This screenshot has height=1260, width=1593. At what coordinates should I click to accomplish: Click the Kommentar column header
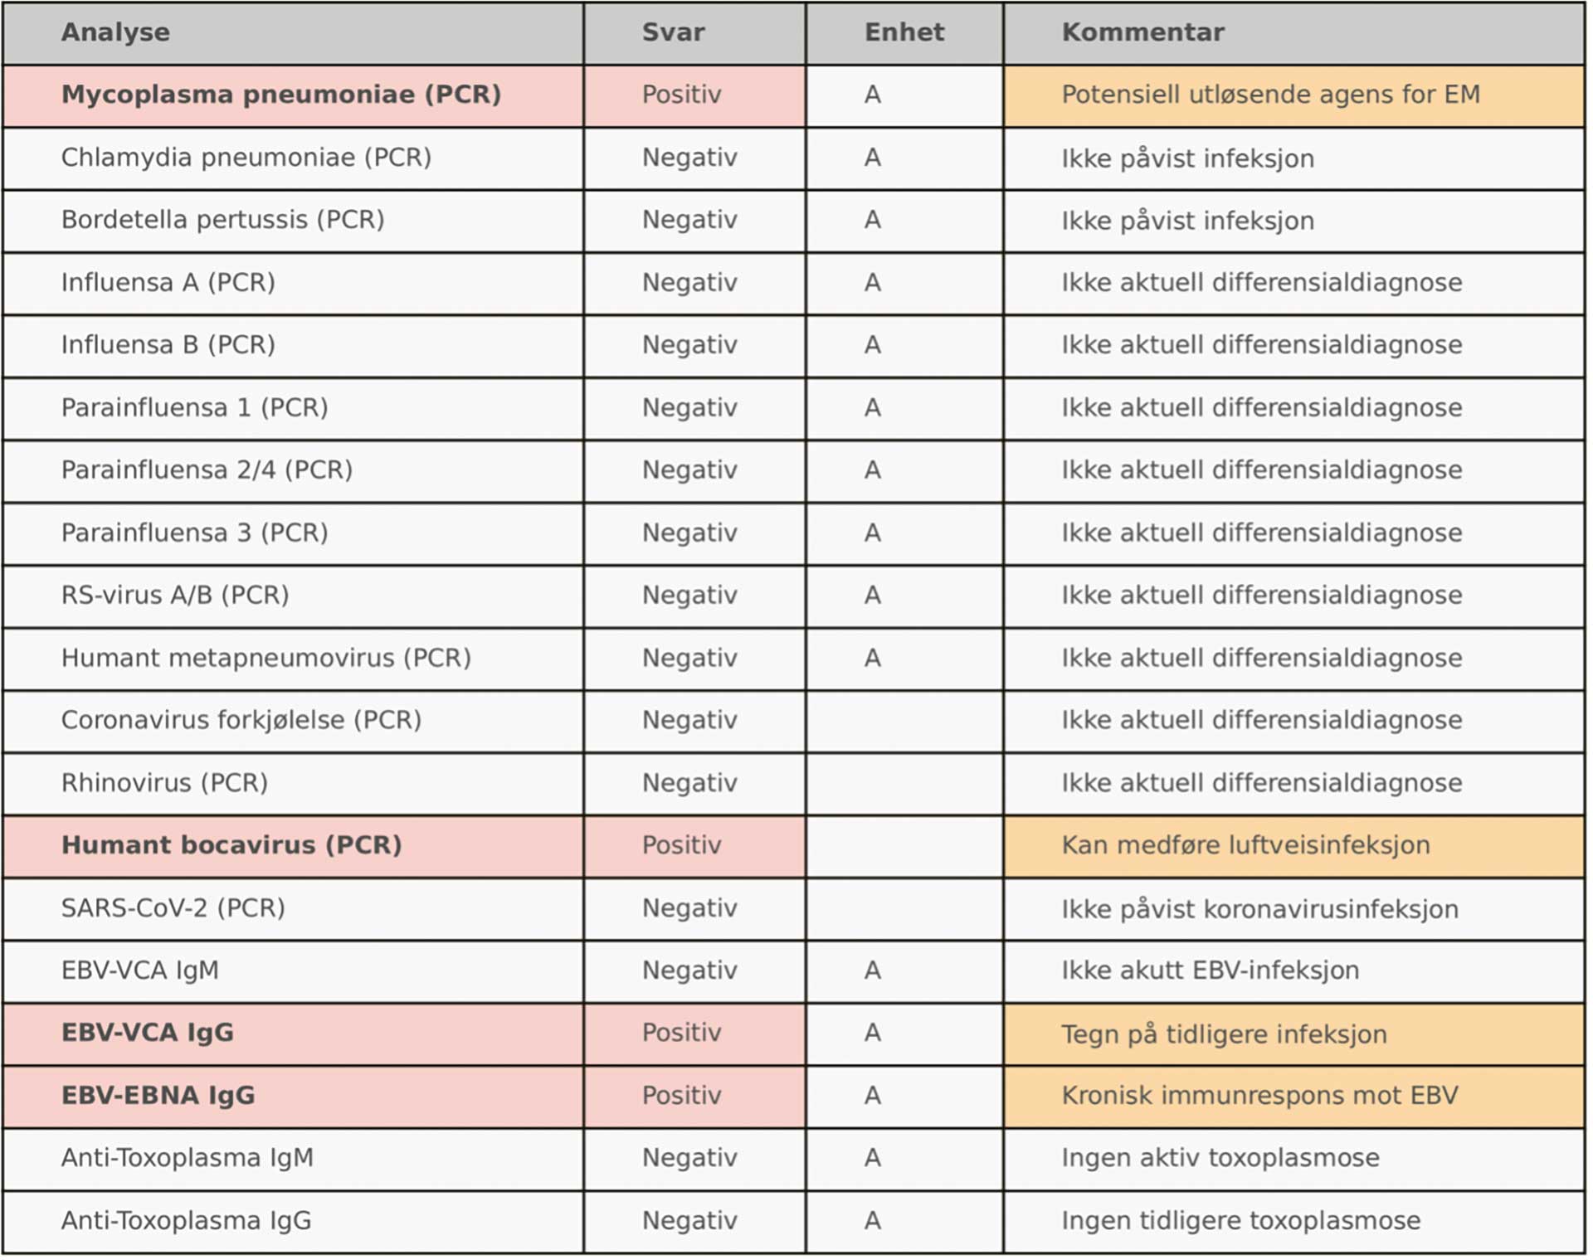[x=1142, y=32]
